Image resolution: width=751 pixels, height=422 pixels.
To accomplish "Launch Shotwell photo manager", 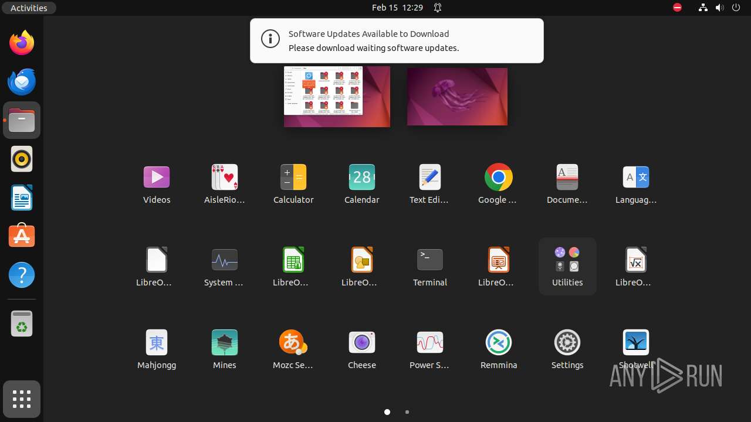I will [x=636, y=349].
